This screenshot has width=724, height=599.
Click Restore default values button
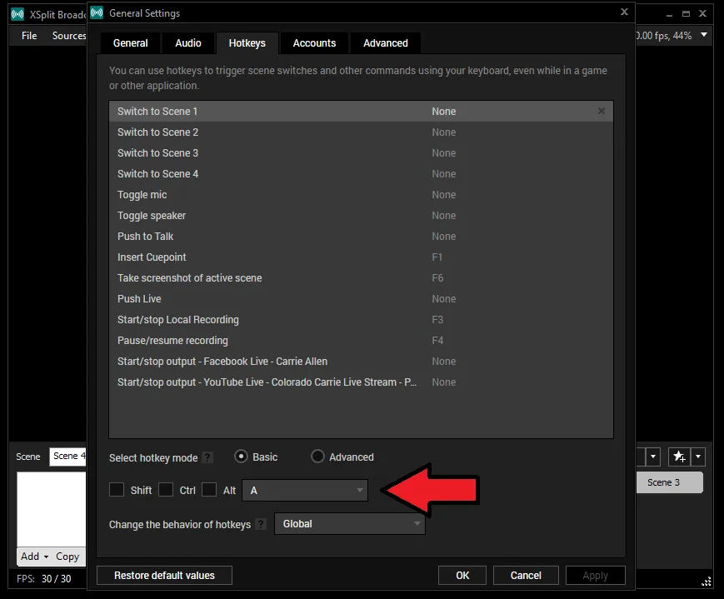164,576
